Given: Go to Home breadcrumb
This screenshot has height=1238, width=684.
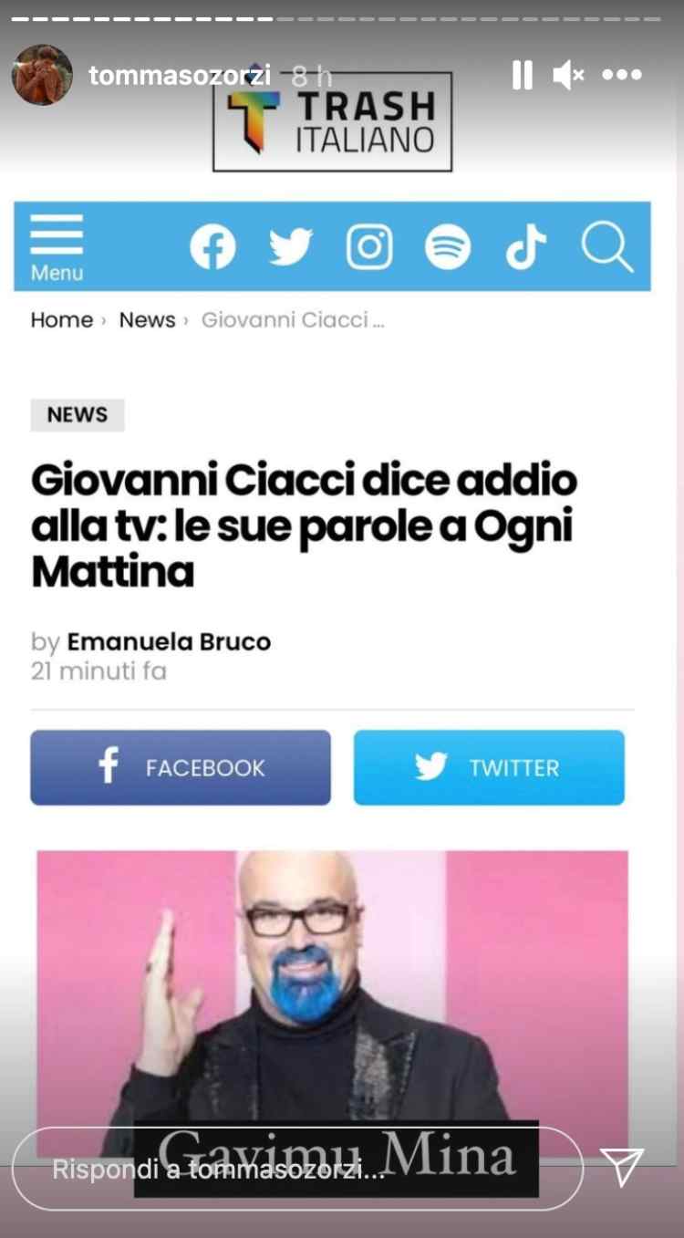Looking at the screenshot, I should pos(62,320).
